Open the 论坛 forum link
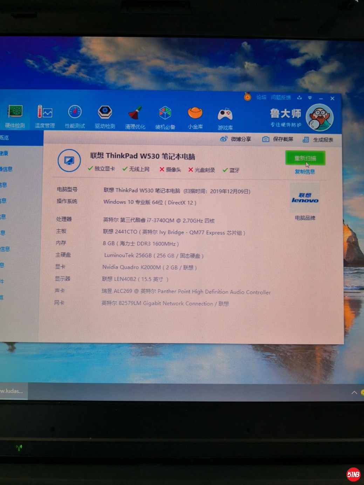 click(261, 97)
